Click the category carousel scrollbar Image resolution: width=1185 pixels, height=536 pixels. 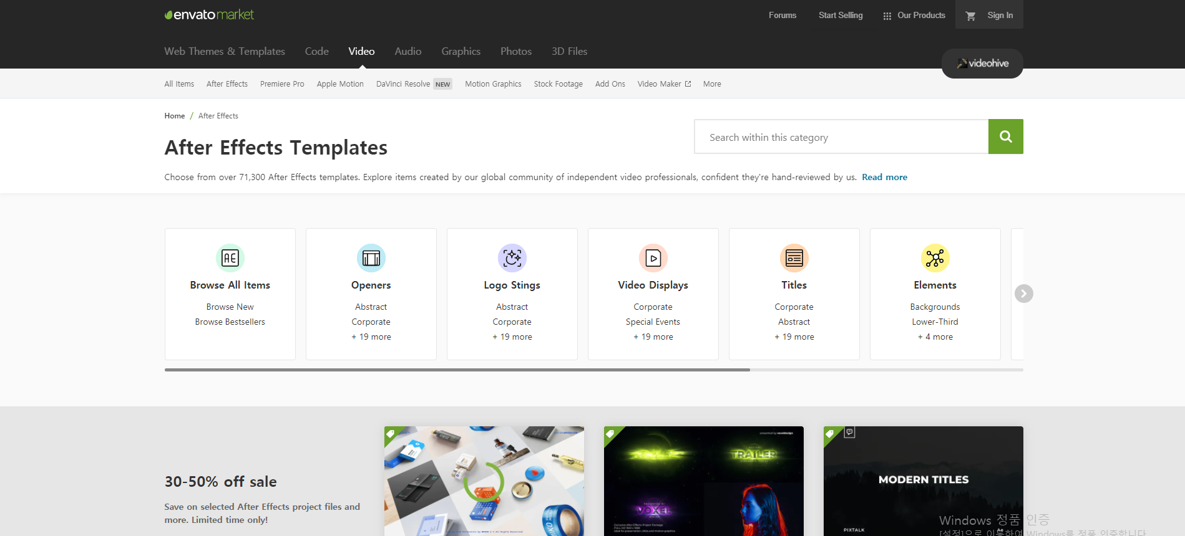tap(457, 370)
